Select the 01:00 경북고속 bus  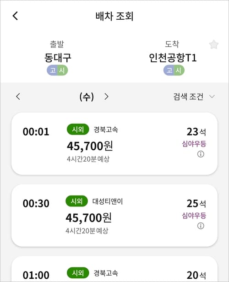click(x=114, y=269)
